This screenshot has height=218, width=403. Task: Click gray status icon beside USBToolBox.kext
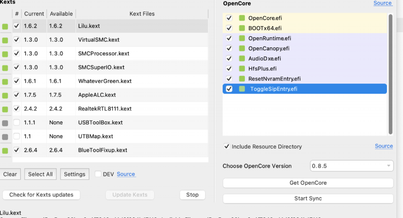(x=5, y=123)
